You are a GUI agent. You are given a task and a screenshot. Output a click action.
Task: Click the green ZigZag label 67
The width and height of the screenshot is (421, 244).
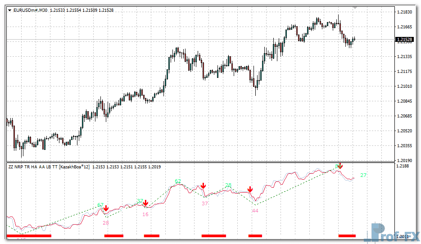click(x=101, y=205)
